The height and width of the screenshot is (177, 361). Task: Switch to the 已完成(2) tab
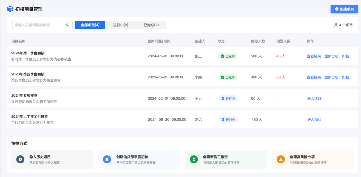pyautogui.click(x=151, y=25)
